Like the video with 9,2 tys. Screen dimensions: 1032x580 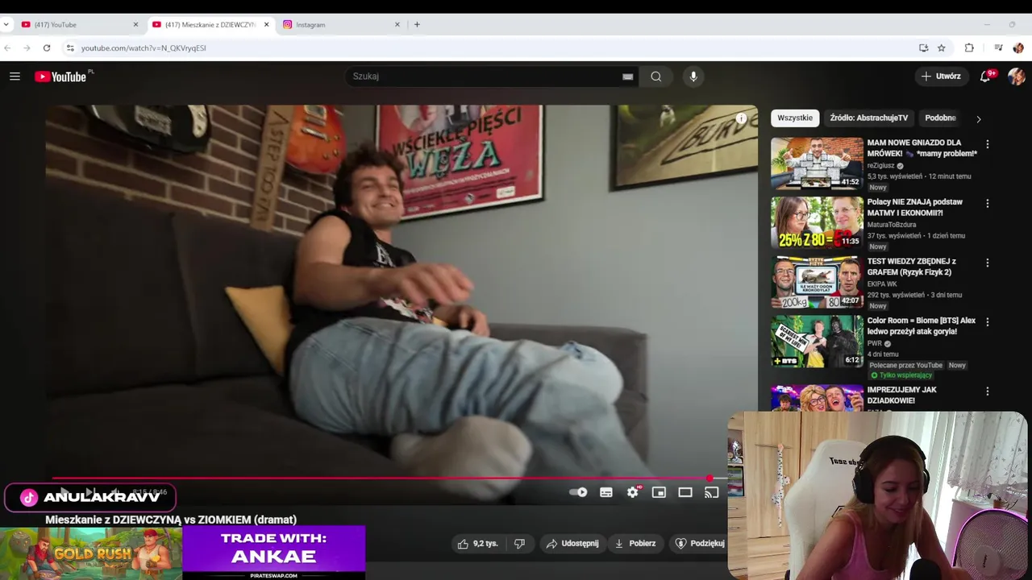click(478, 544)
